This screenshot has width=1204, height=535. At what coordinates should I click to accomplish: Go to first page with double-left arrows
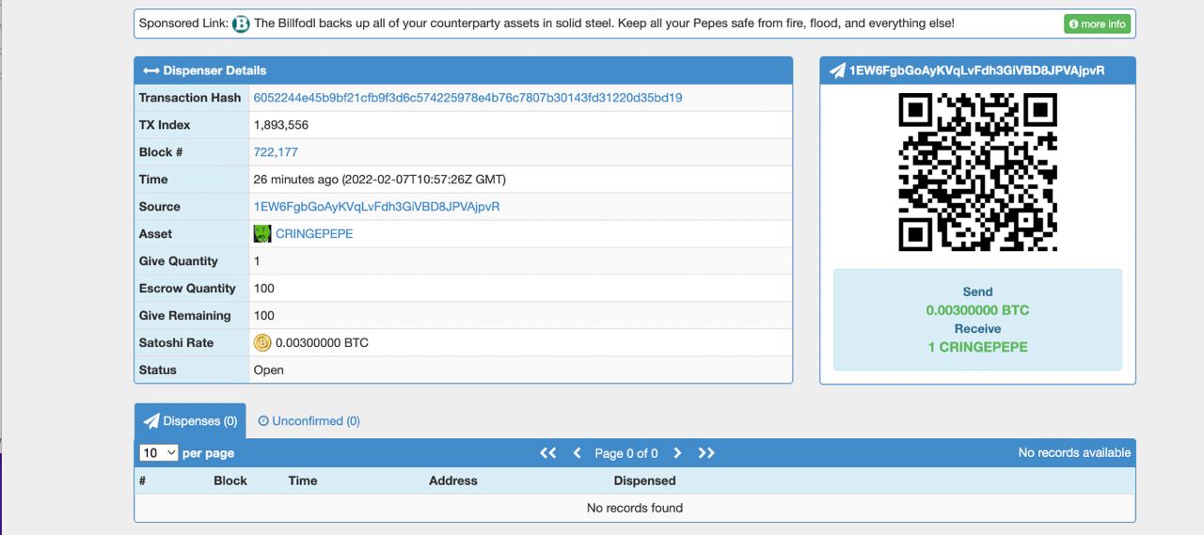pos(547,453)
